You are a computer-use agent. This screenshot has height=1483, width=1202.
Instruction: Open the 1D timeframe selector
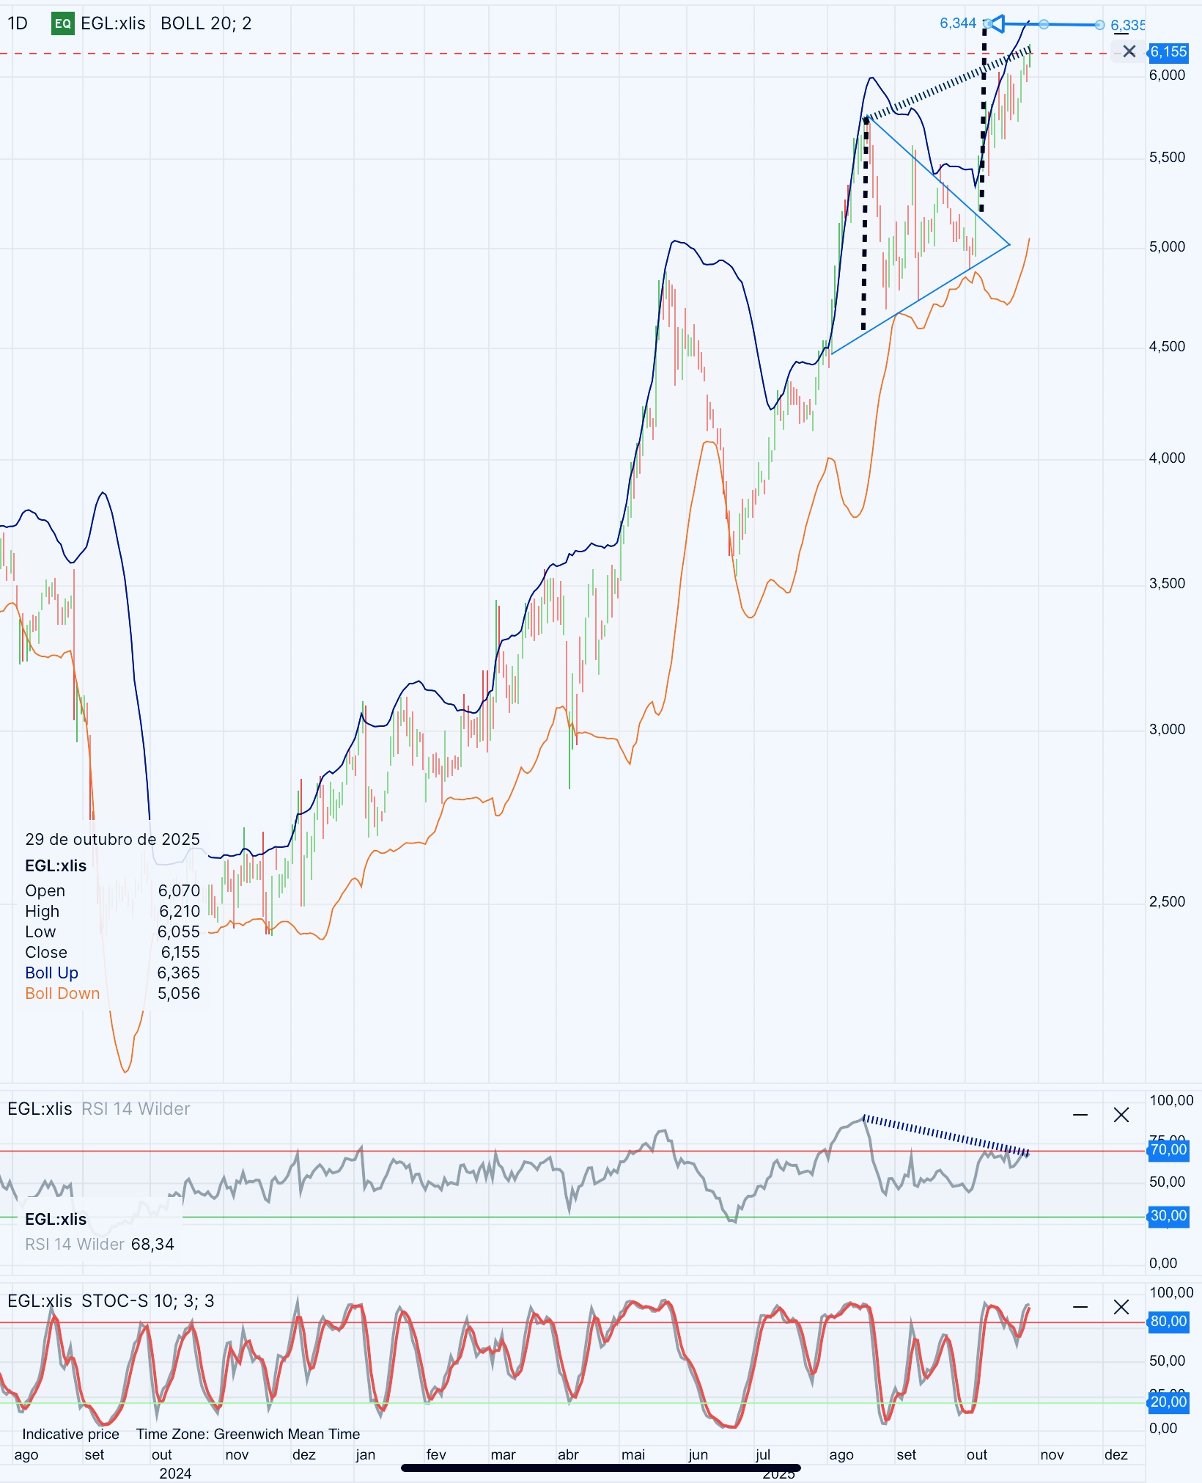pos(18,23)
